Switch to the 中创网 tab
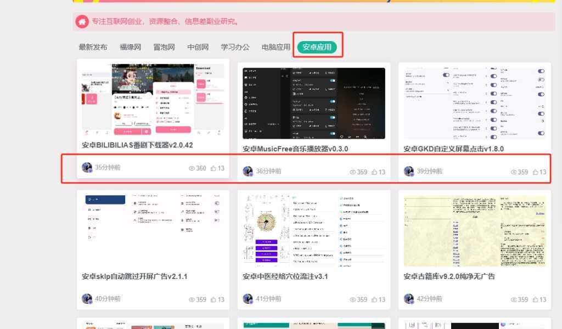562x329 pixels. point(198,47)
